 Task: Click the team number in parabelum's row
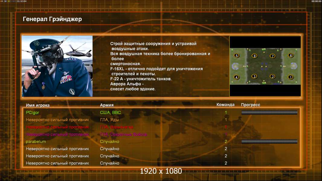226,141
